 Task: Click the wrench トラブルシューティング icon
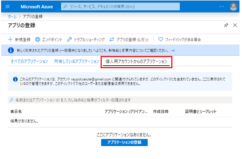pos(69,39)
